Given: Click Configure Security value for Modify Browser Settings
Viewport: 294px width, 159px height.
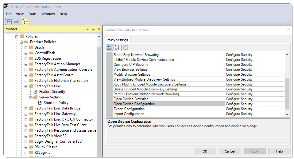Looking at the screenshot, I should pyautogui.click(x=255, y=74).
